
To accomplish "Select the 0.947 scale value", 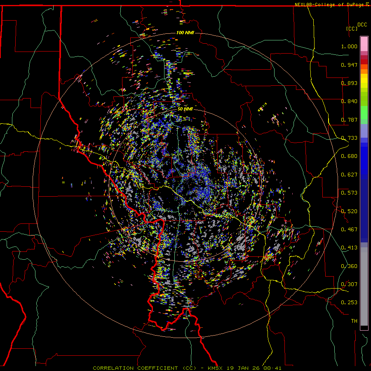I will click(x=349, y=65).
